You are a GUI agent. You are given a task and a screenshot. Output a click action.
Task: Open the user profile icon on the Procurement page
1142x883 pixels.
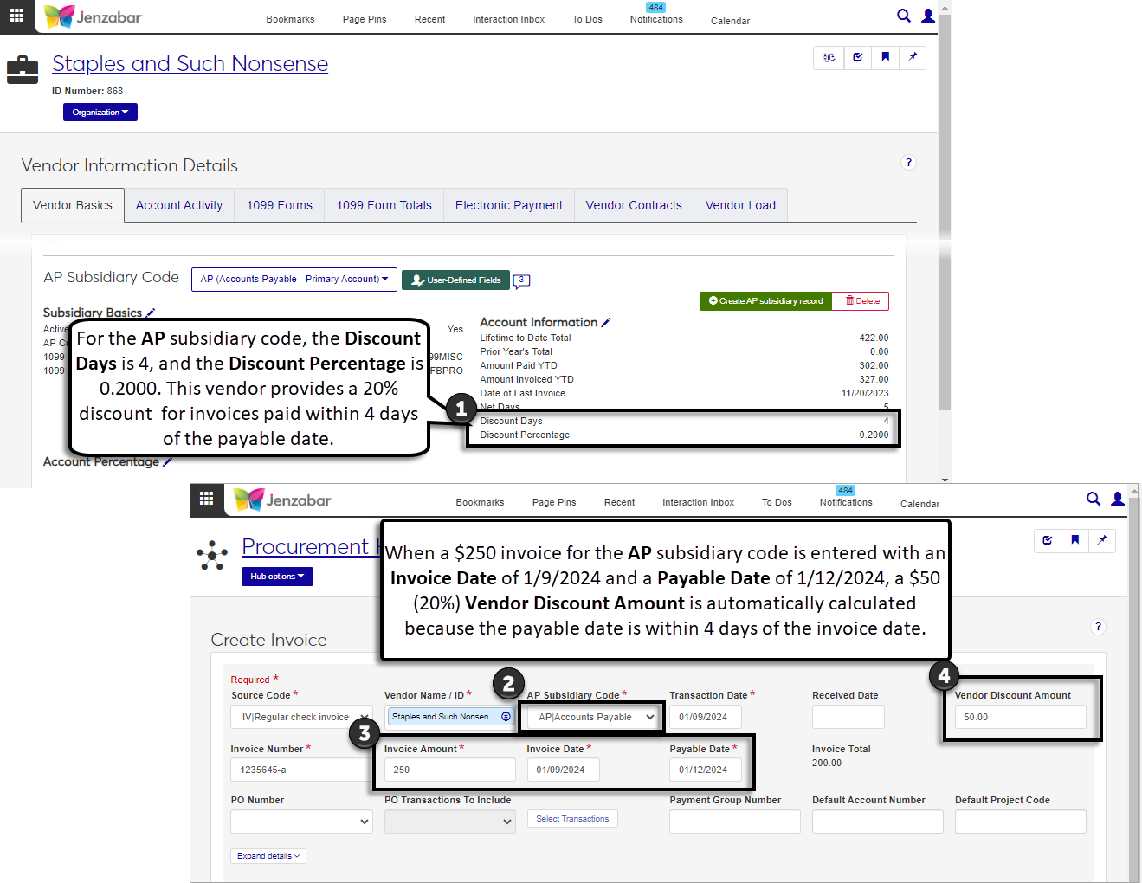pos(1118,499)
